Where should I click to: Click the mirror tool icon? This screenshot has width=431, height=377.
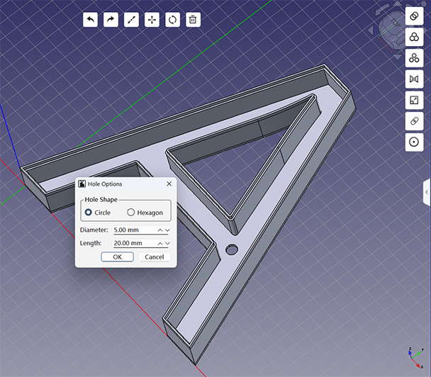click(414, 79)
